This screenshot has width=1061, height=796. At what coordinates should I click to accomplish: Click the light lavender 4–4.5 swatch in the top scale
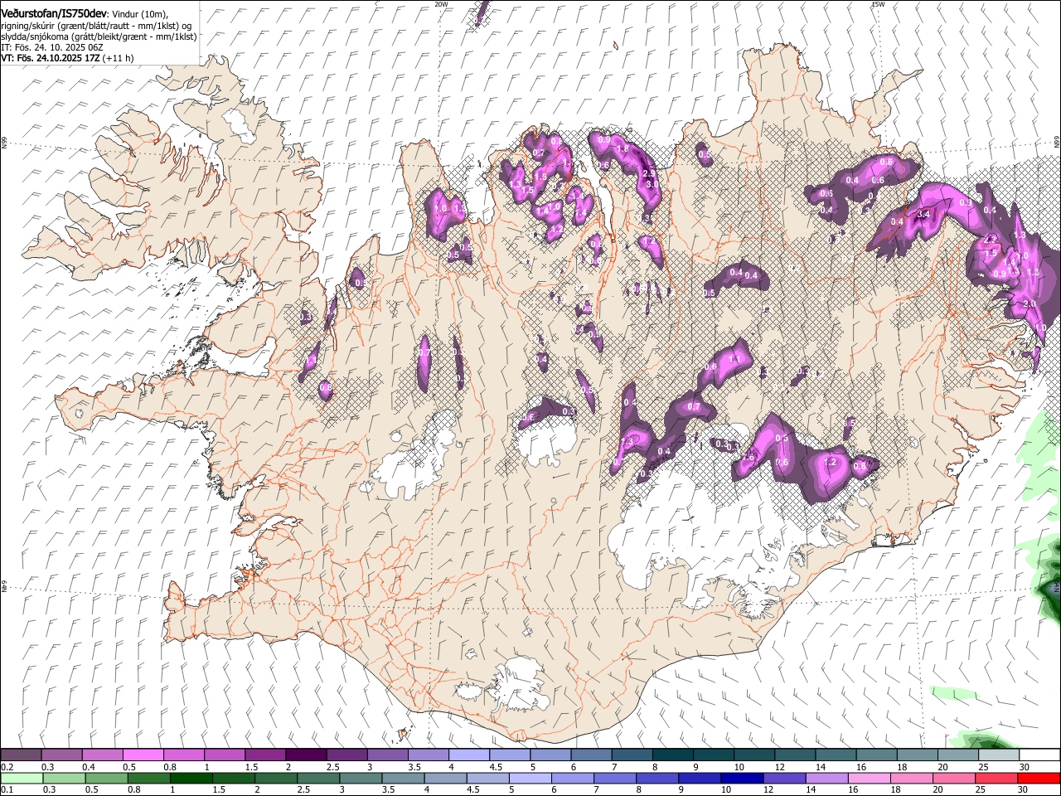pos(469,755)
